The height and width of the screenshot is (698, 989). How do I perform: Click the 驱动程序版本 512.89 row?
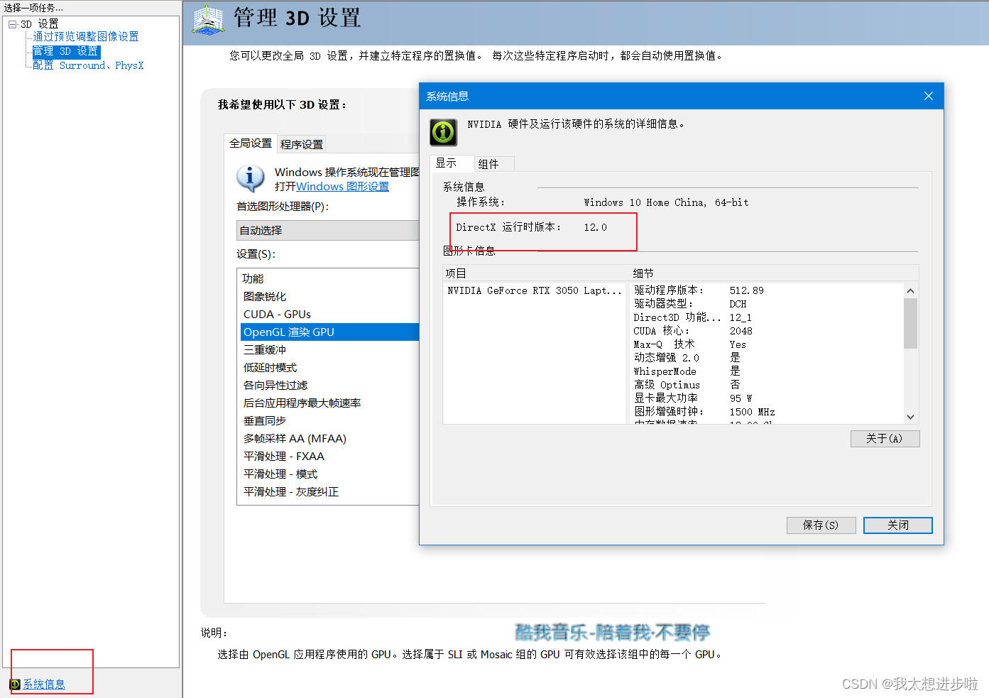[x=767, y=290]
